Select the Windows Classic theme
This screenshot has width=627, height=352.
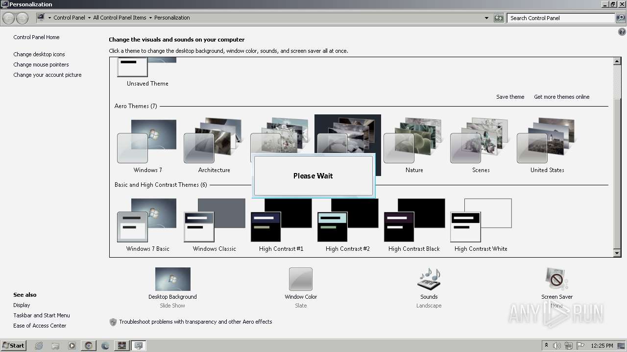pyautogui.click(x=214, y=224)
